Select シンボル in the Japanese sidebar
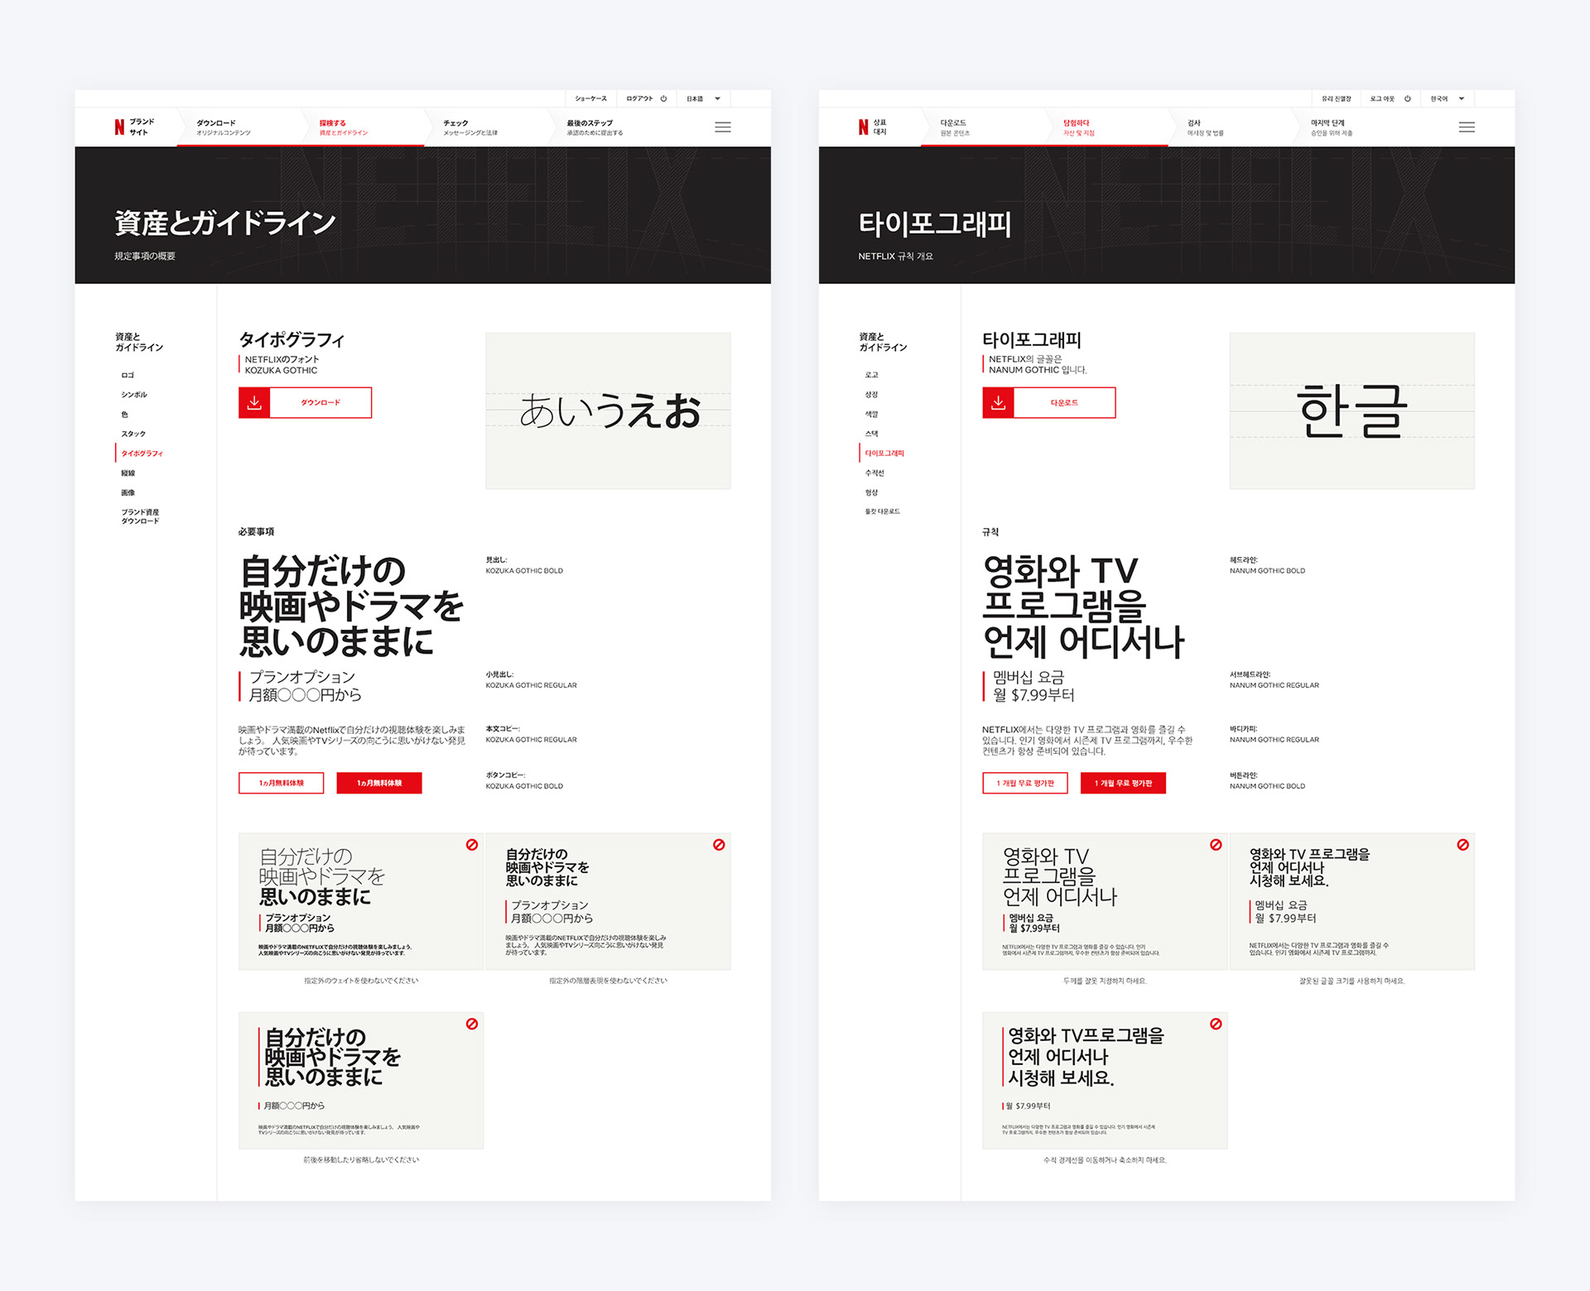Image resolution: width=1590 pixels, height=1291 pixels. (x=134, y=395)
